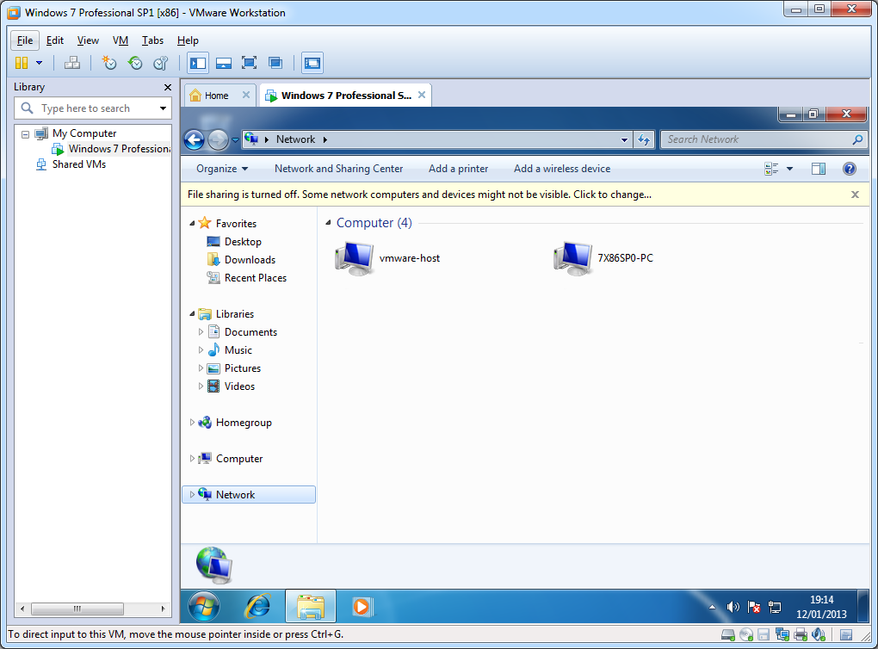Take a snapshot of the VM

(109, 63)
